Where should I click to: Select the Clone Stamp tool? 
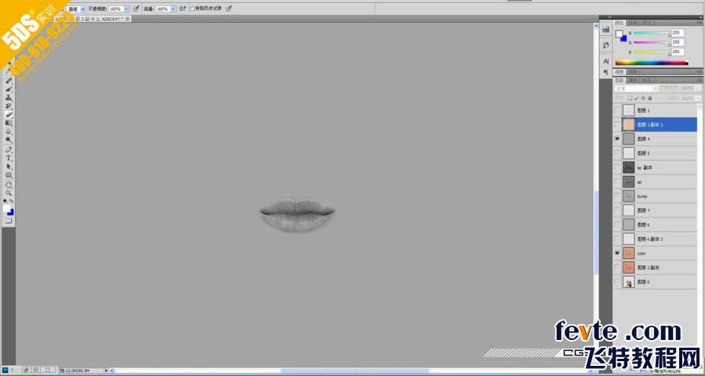point(9,98)
